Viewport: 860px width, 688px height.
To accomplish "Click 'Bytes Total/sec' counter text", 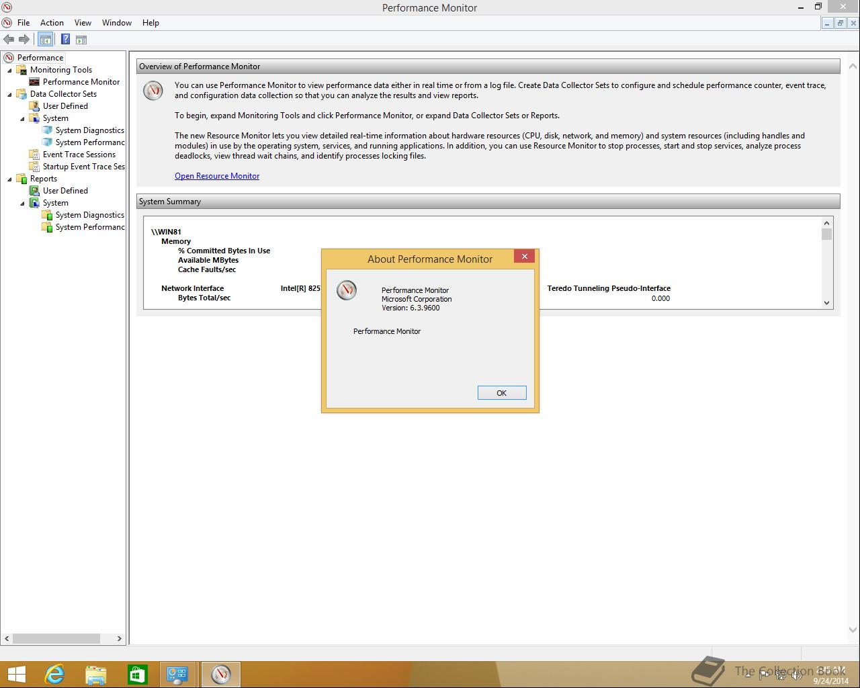I will pos(204,298).
